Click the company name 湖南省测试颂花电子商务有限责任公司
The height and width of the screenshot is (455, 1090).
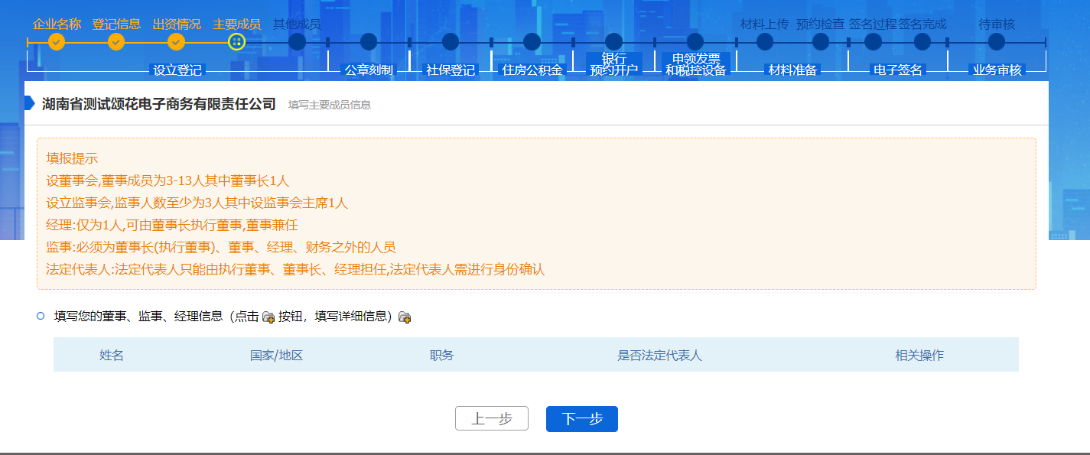click(158, 104)
